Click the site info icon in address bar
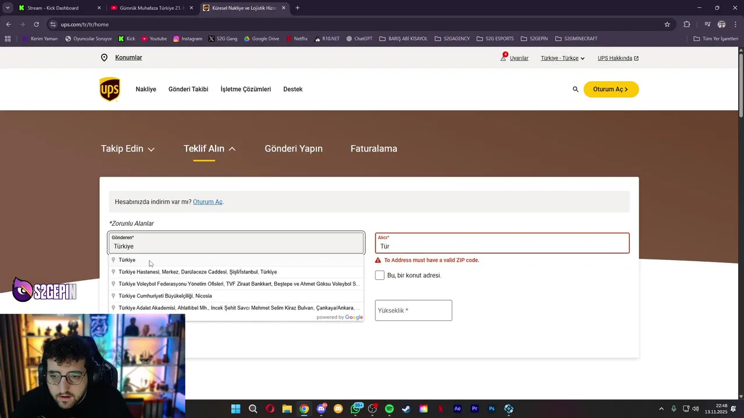 [53, 24]
